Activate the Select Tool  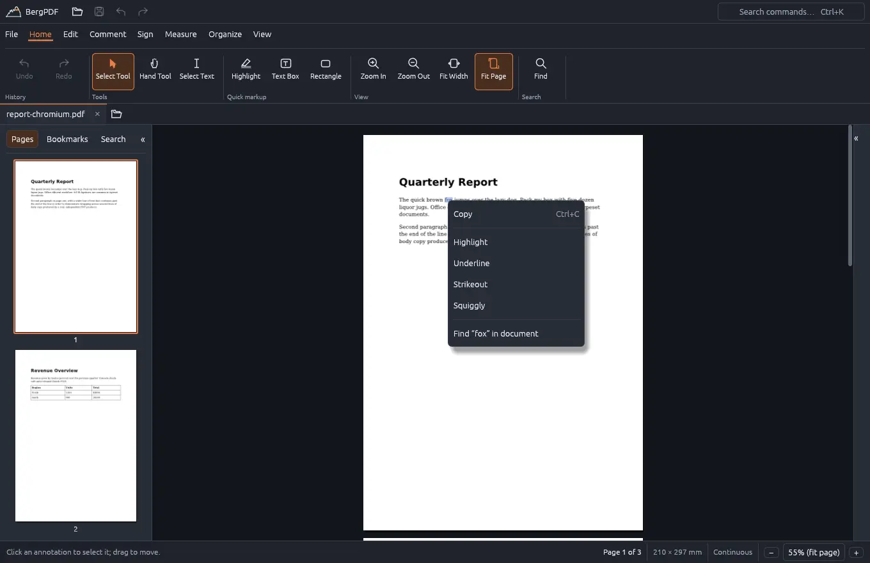[113, 71]
